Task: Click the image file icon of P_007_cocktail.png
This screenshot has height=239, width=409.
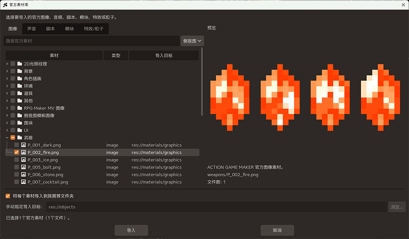Action: pyautogui.click(x=24, y=182)
